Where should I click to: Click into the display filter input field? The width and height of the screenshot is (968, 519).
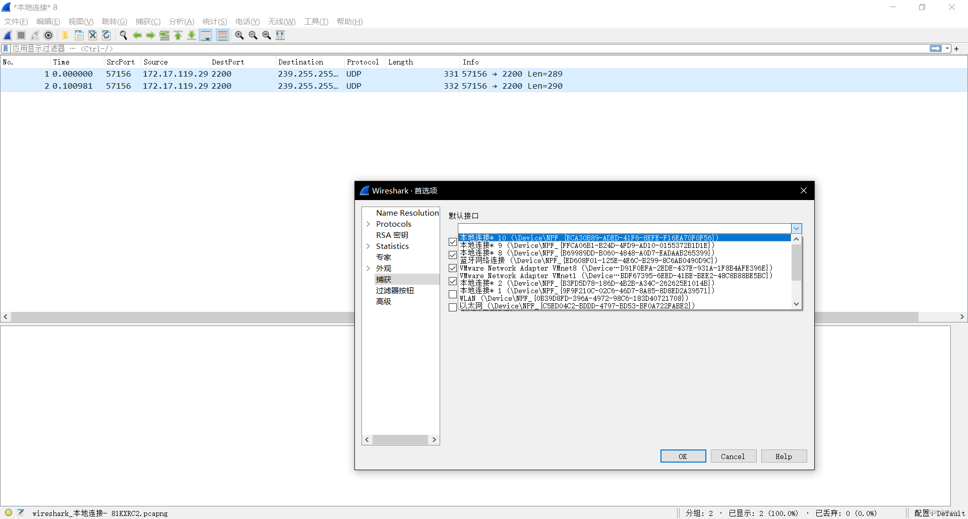coord(469,49)
